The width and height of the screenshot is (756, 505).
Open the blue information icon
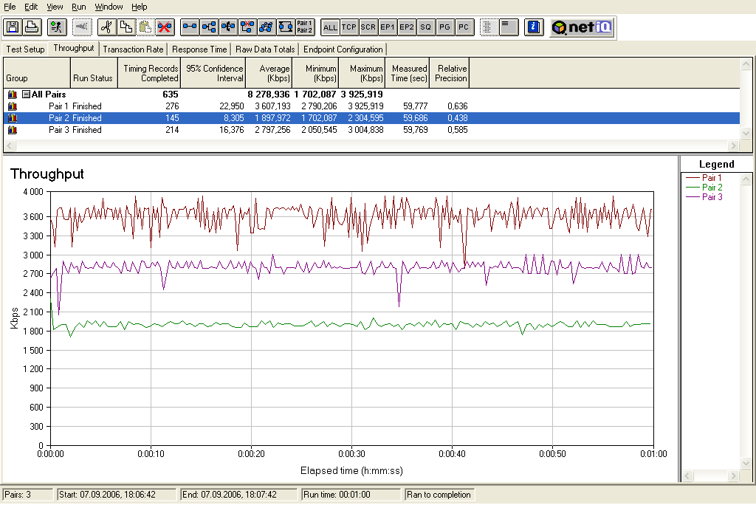[533, 27]
